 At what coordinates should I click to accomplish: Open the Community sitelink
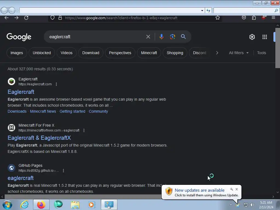[x=98, y=111]
